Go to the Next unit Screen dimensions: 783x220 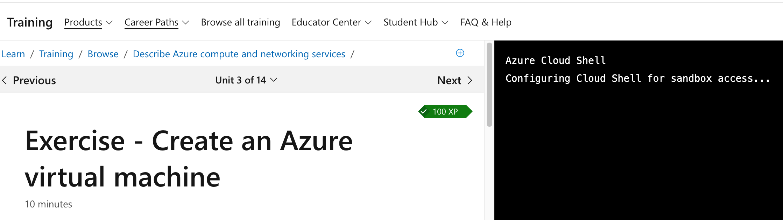click(x=455, y=80)
